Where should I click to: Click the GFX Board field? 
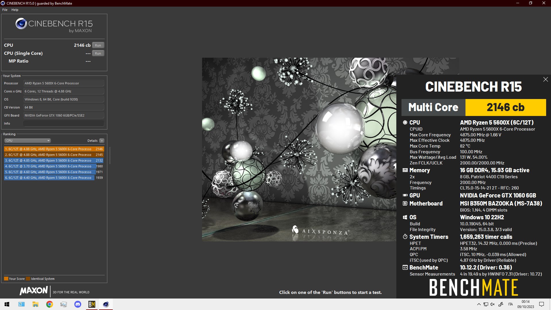tap(63, 115)
